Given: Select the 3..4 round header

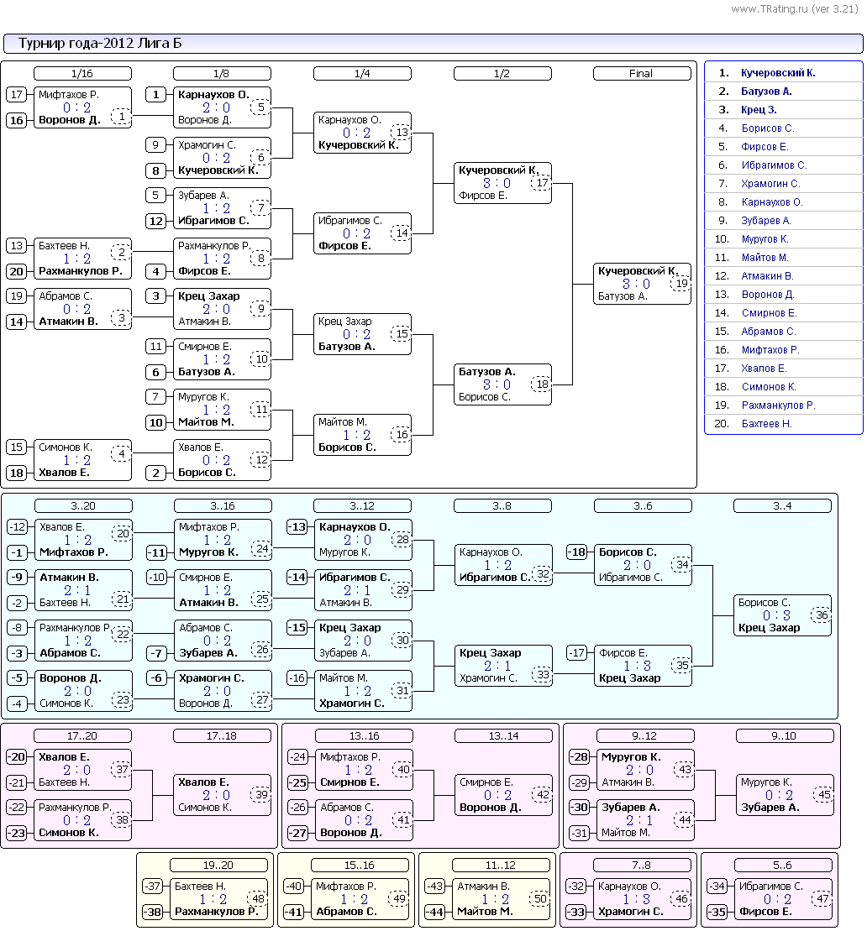Looking at the screenshot, I should pos(782,506).
